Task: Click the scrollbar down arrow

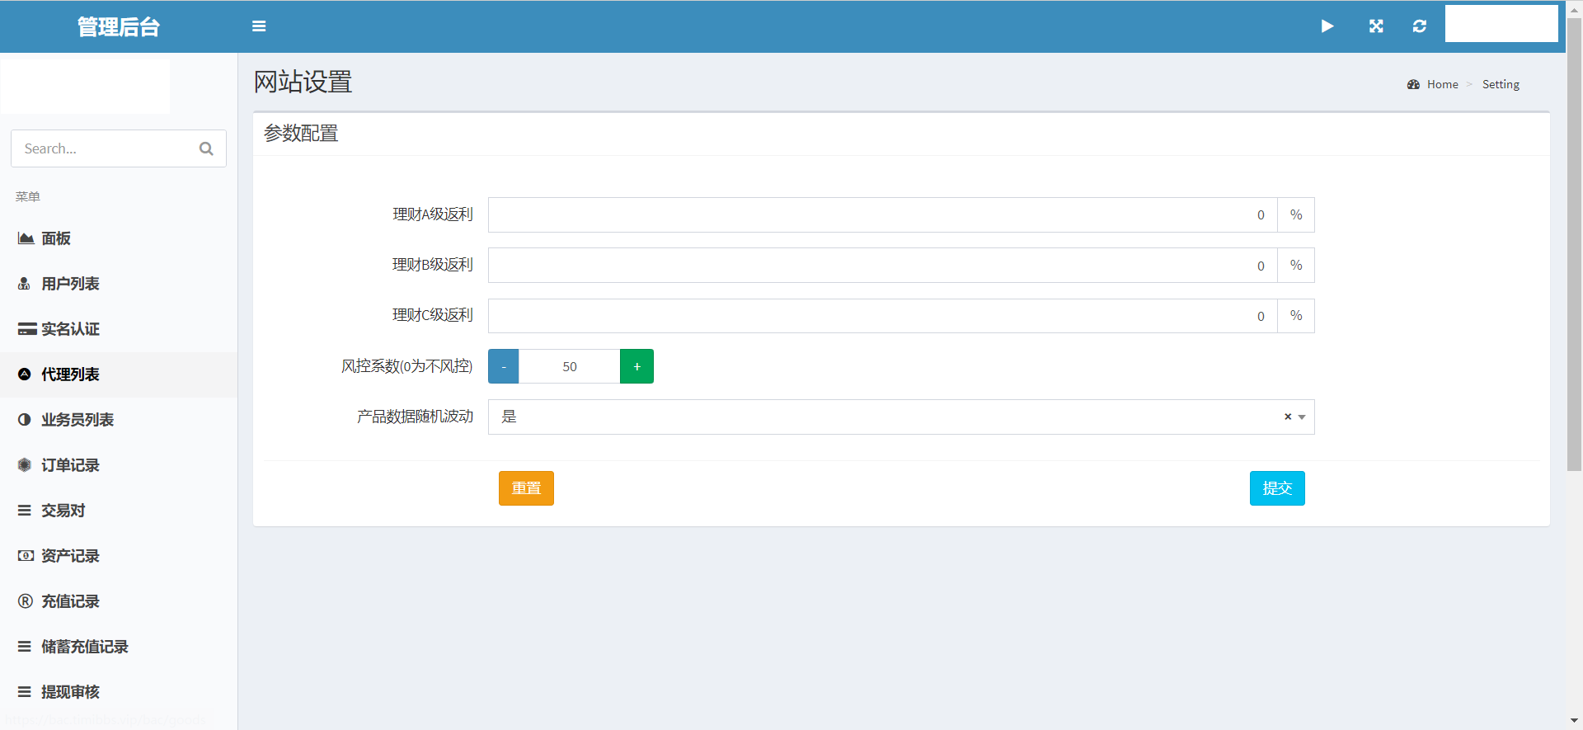Action: 1574,722
